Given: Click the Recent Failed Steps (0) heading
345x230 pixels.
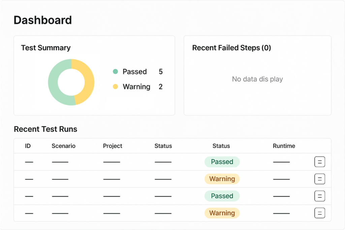Looking at the screenshot, I should tap(231, 48).
